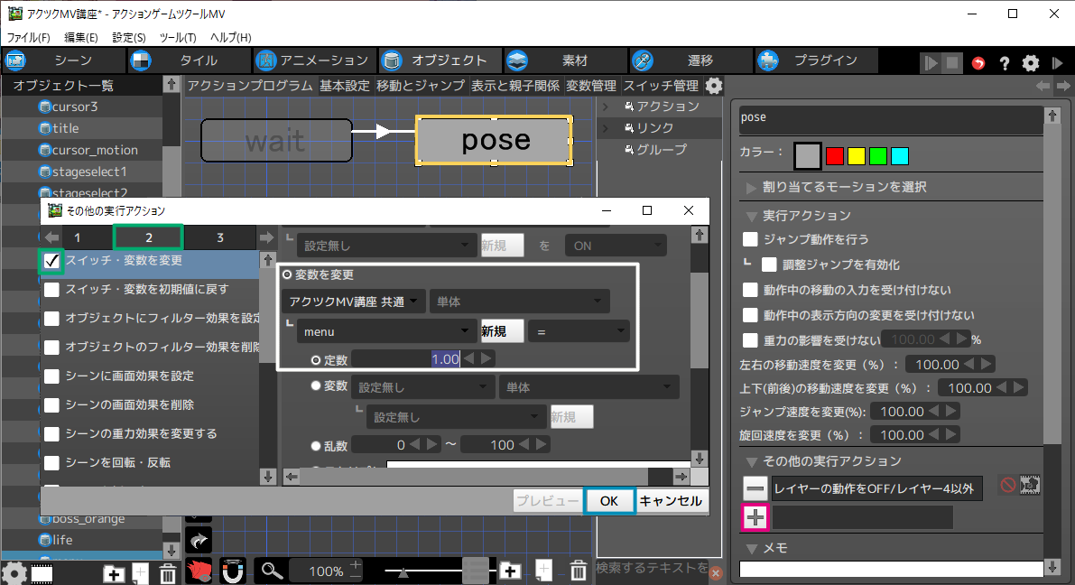Click the red eraser tool icon
1075x585 pixels.
click(x=199, y=571)
